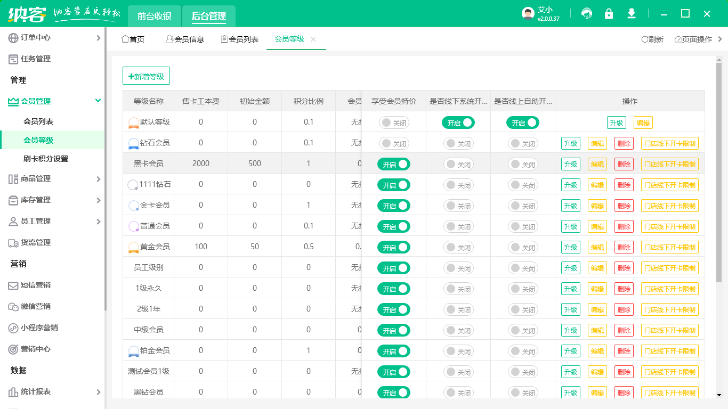Open 短信营销 envelope icon in sidebar
Image resolution: width=728 pixels, height=409 pixels.
point(13,285)
